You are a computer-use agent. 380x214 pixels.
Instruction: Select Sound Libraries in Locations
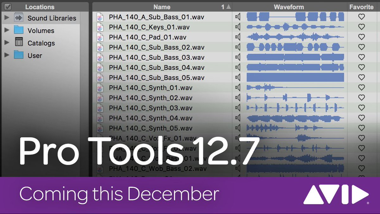[52, 18]
